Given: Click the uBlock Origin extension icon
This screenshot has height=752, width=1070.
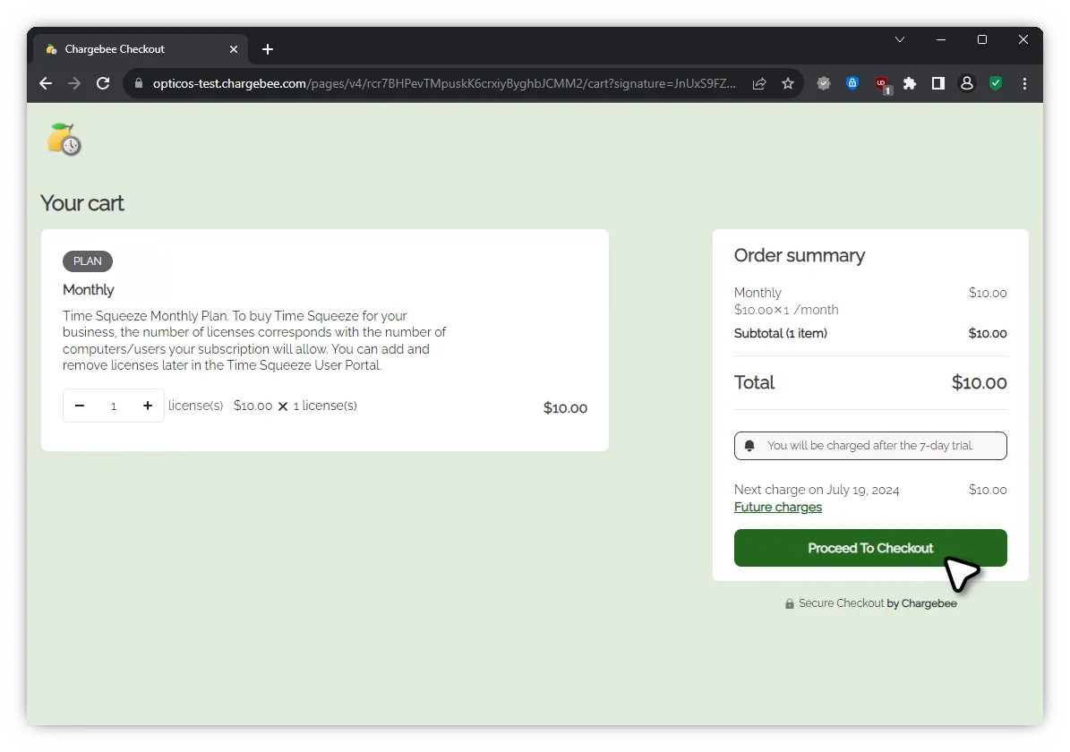Looking at the screenshot, I should 882,83.
